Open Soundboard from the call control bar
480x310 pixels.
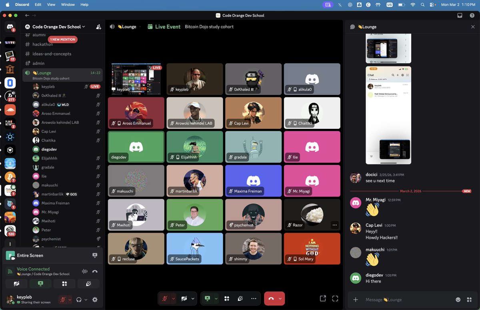[x=240, y=298]
